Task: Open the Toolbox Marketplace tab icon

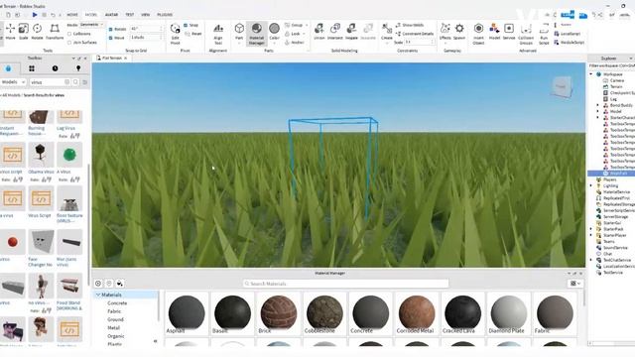Action: pos(8,68)
